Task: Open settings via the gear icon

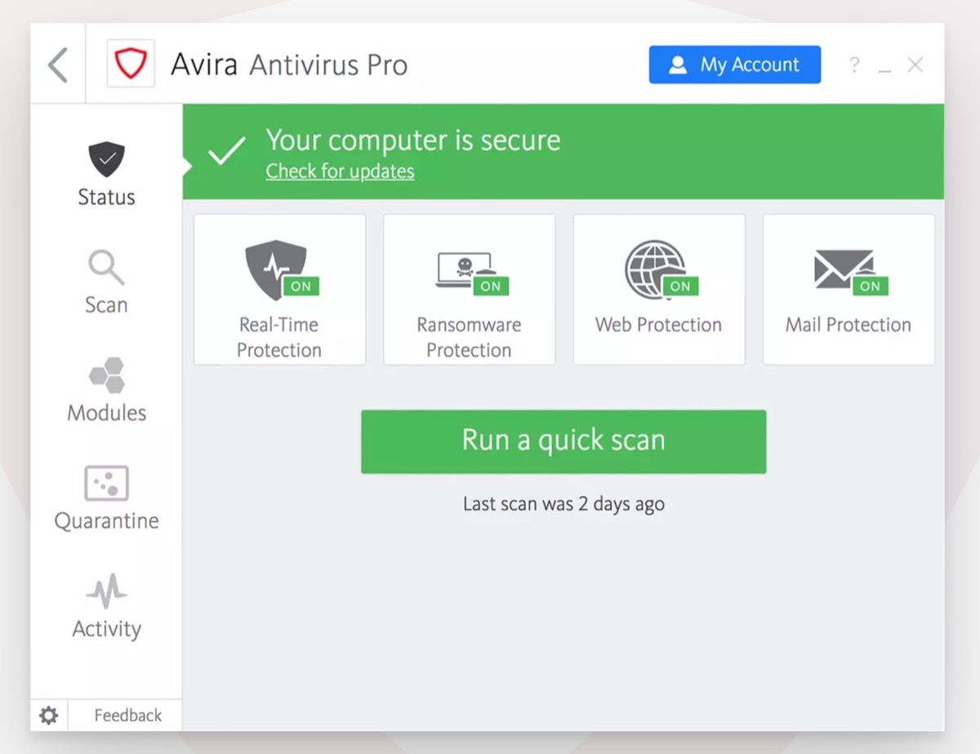Action: [48, 715]
